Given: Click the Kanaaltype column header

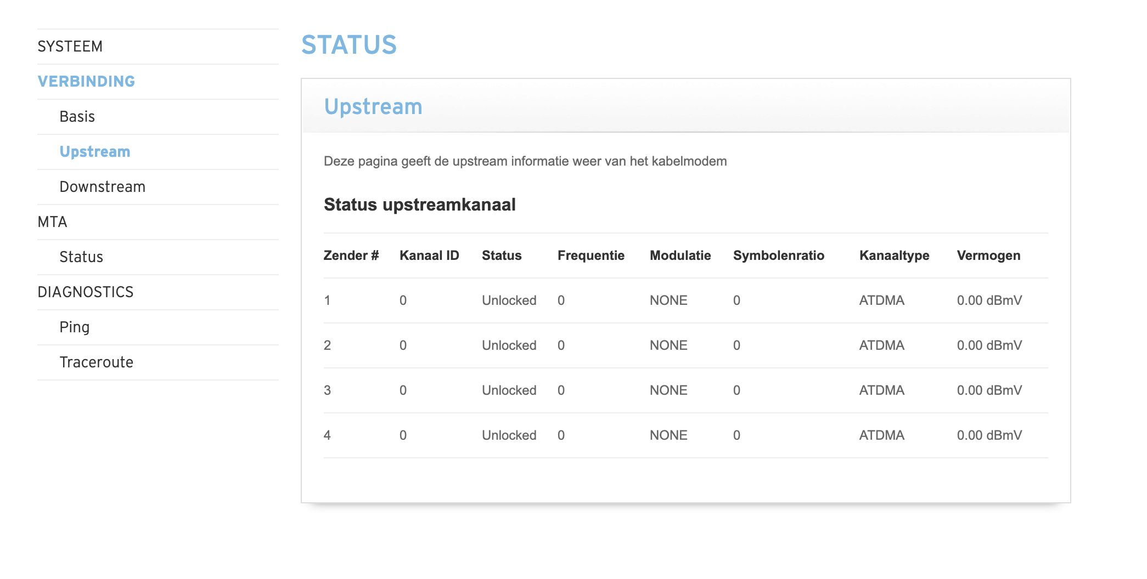Looking at the screenshot, I should tap(894, 256).
